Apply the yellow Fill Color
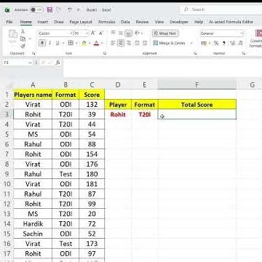Image resolution: width=262 pixels, height=262 pixels. point(84,43)
